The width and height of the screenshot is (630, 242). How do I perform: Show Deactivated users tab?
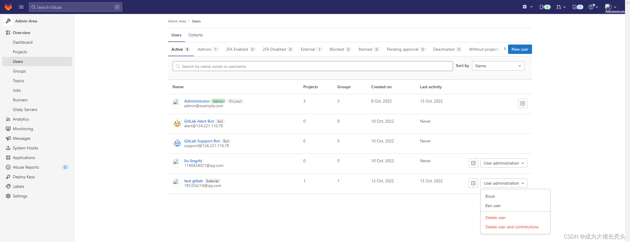tap(447, 49)
